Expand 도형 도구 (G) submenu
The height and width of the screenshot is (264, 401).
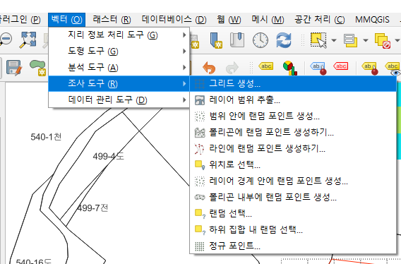point(119,51)
